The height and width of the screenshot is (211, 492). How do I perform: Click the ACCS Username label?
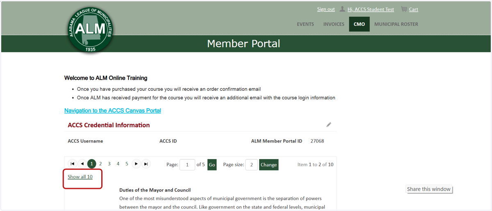coord(85,141)
